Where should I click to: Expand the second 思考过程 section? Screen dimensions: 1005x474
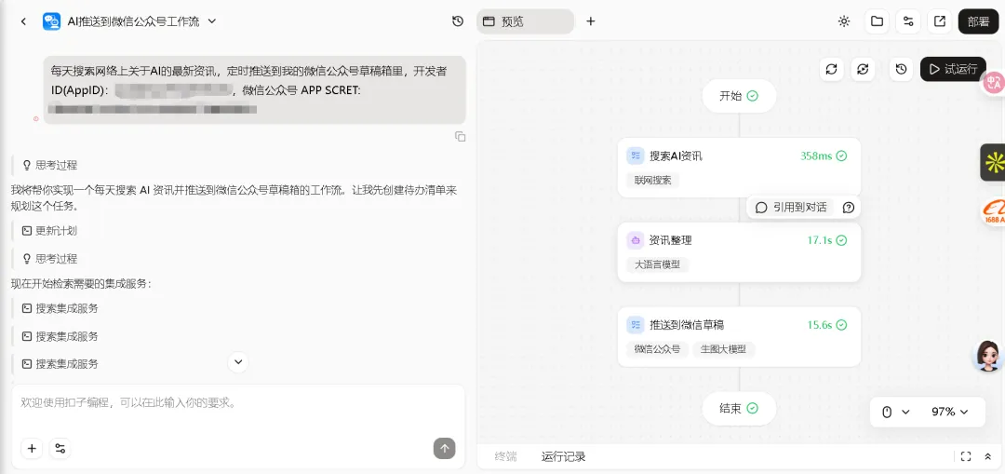coord(50,259)
